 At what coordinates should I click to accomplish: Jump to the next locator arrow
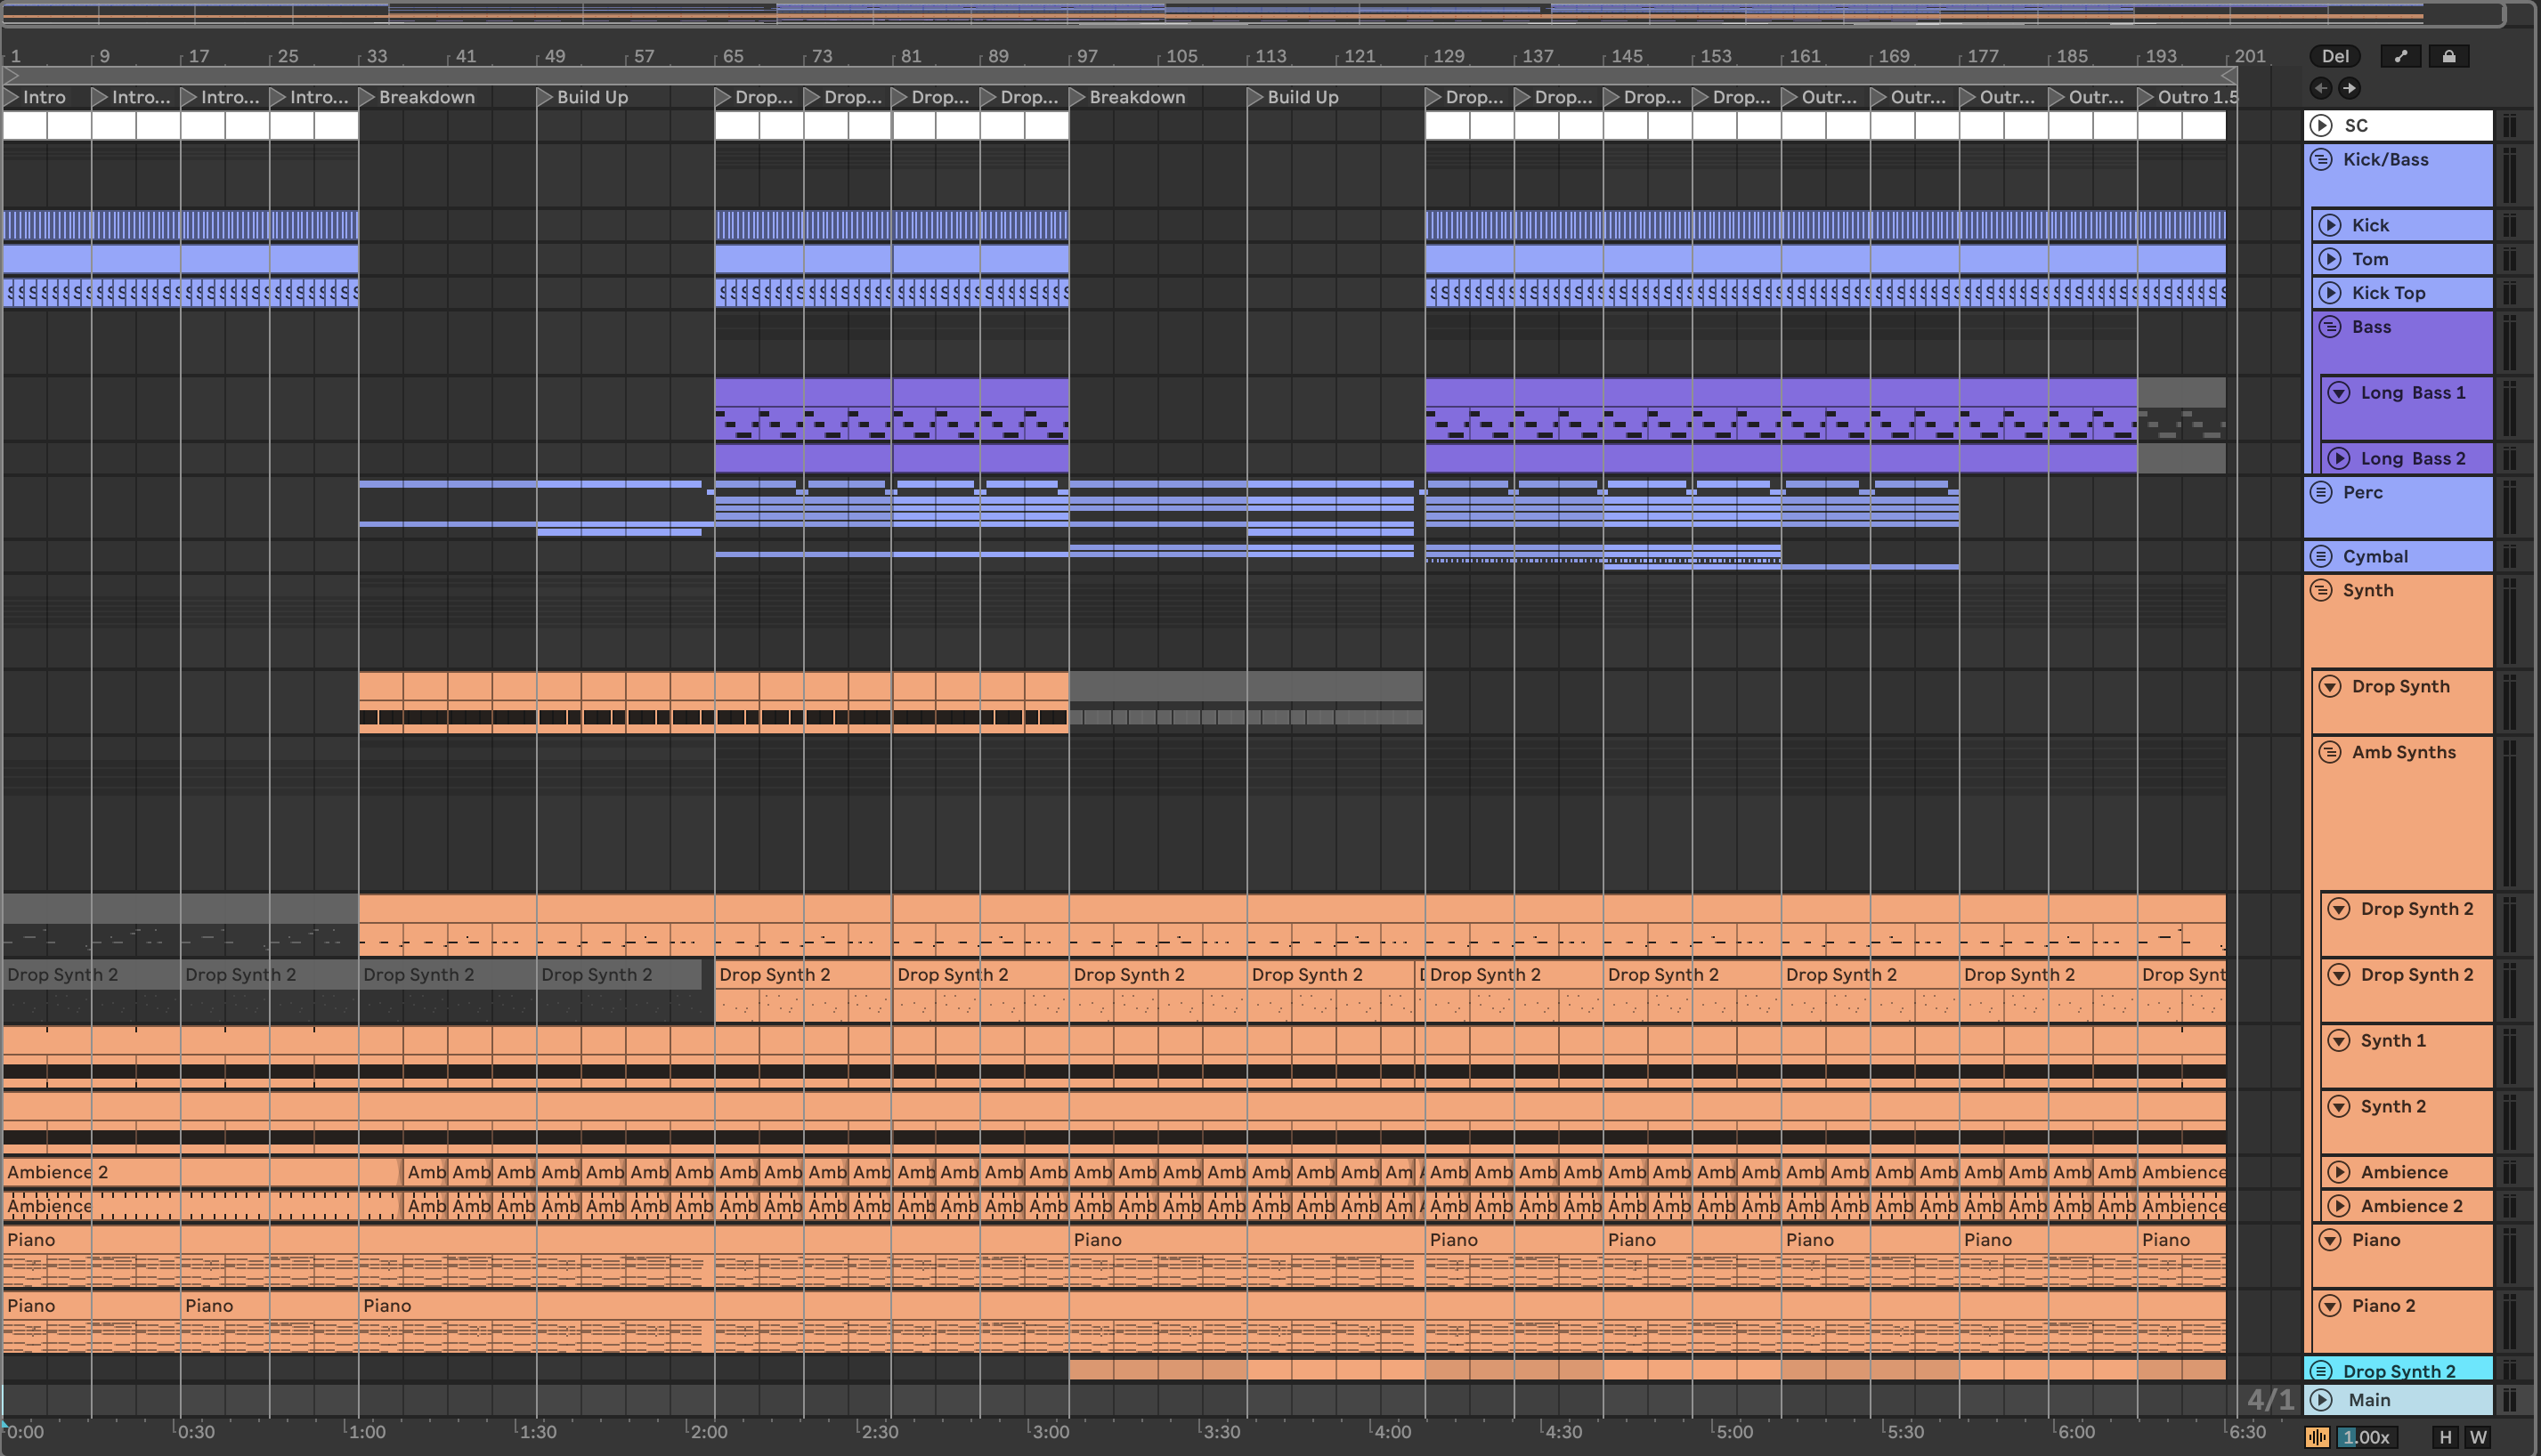2349,88
